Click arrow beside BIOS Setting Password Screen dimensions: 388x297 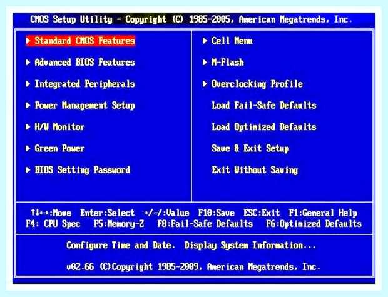tap(28, 170)
